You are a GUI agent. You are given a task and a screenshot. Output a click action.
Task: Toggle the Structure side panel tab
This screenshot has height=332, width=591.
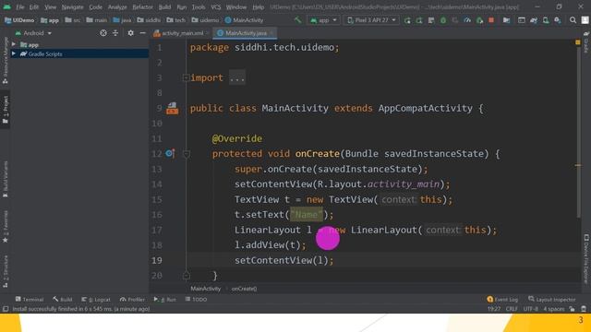click(x=6, y=271)
